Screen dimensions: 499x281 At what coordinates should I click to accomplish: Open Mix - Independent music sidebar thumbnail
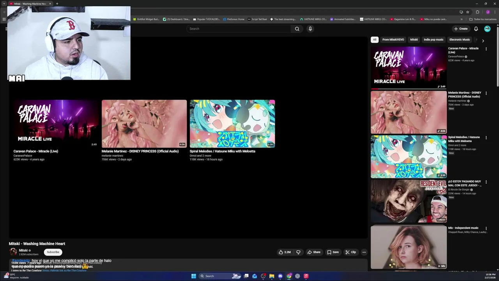[x=409, y=247]
